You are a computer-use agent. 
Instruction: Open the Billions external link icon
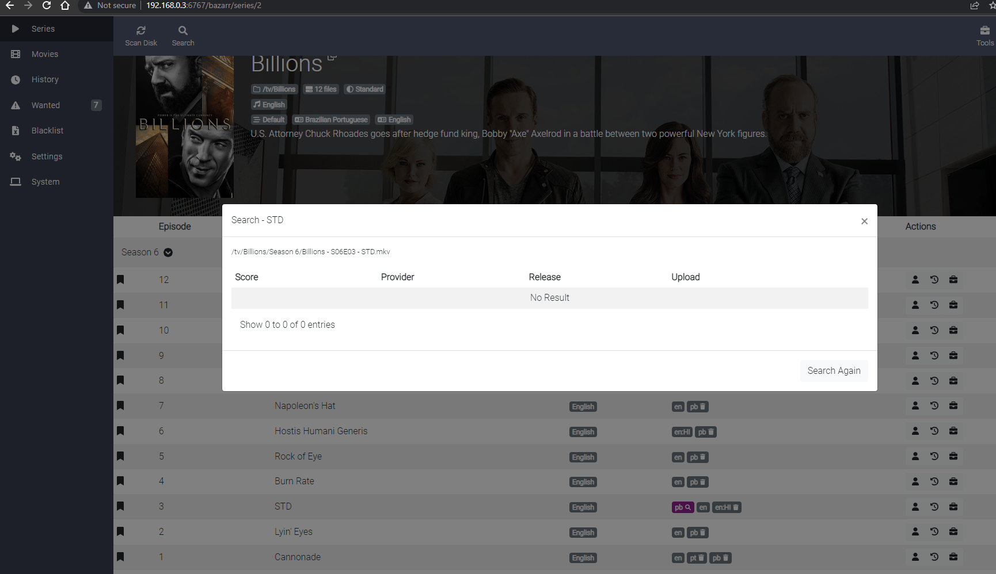[332, 57]
